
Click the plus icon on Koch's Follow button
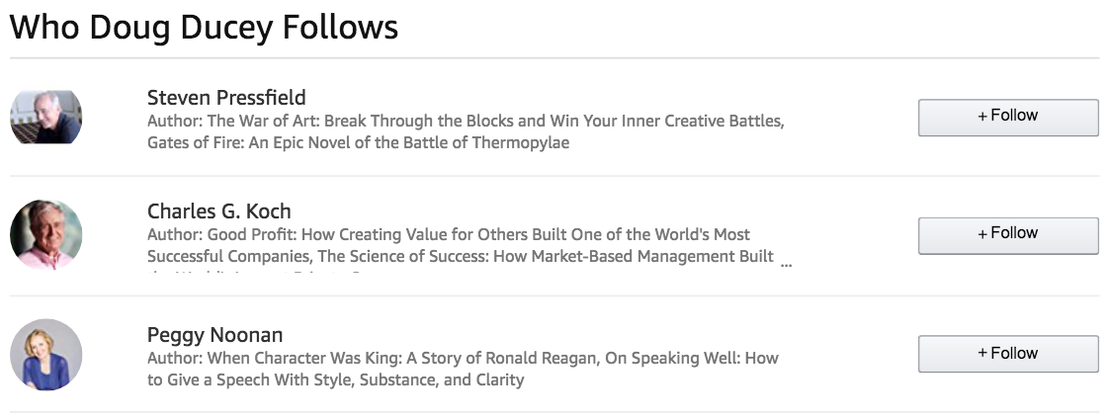tap(982, 234)
